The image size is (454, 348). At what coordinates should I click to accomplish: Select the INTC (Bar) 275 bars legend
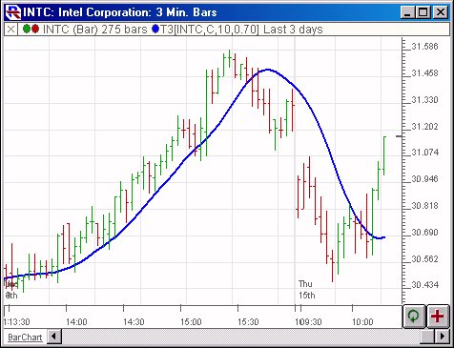click(94, 30)
